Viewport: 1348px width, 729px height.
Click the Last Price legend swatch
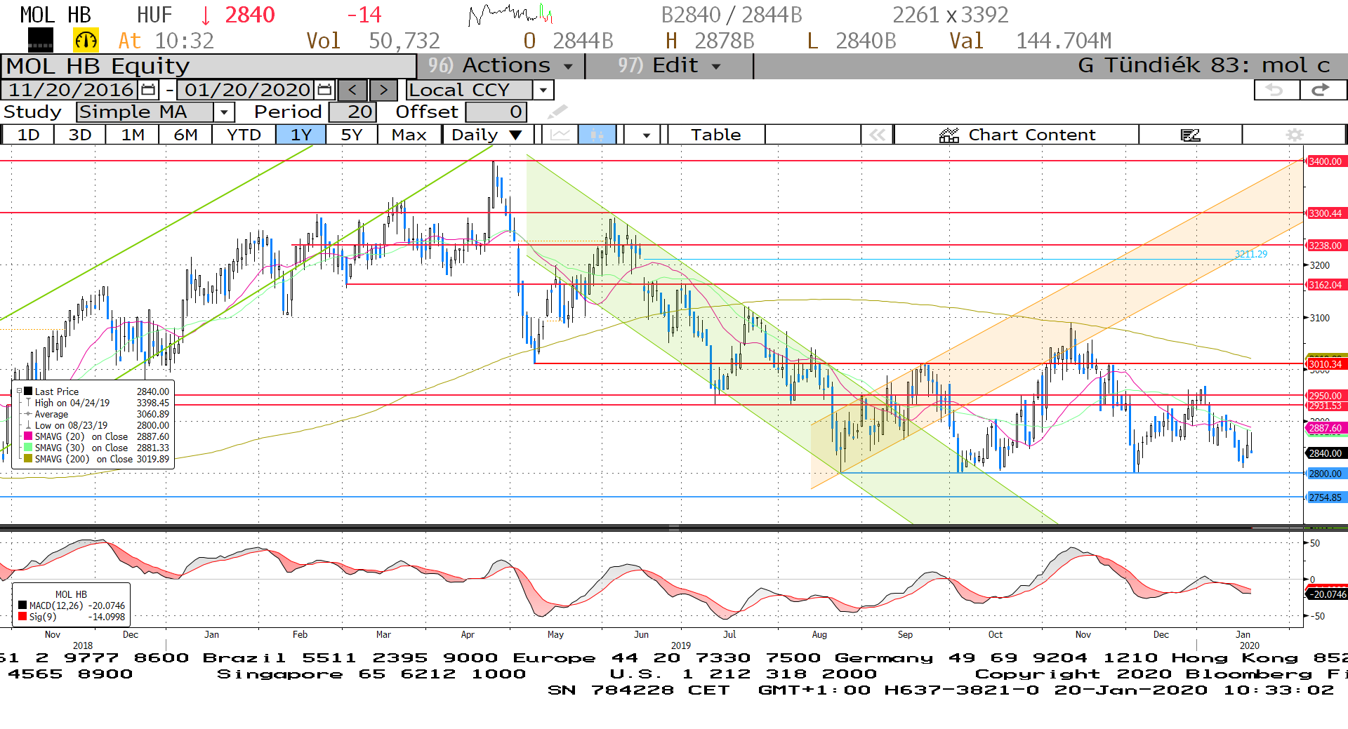pos(28,391)
